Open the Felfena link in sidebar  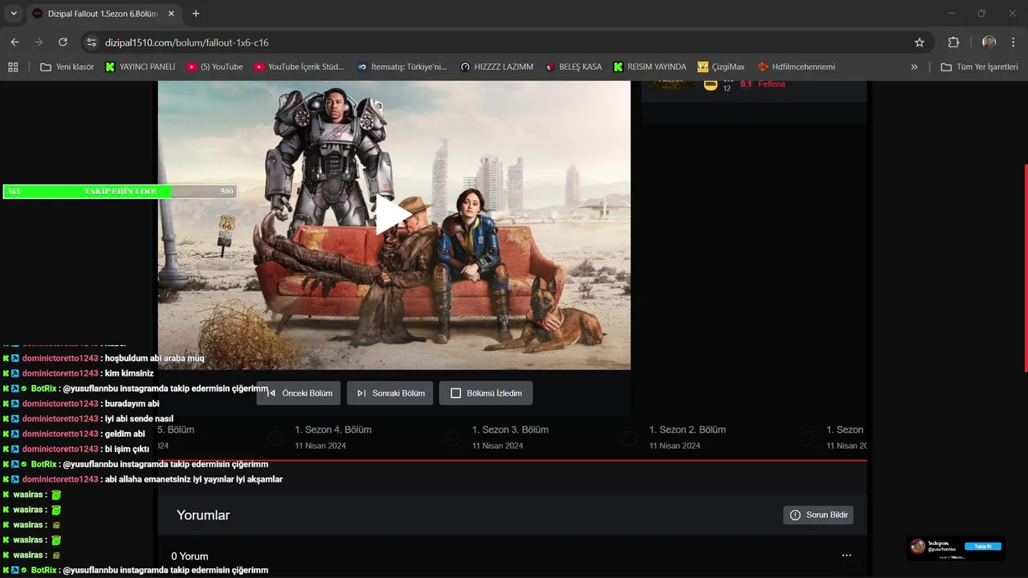pyautogui.click(x=772, y=83)
